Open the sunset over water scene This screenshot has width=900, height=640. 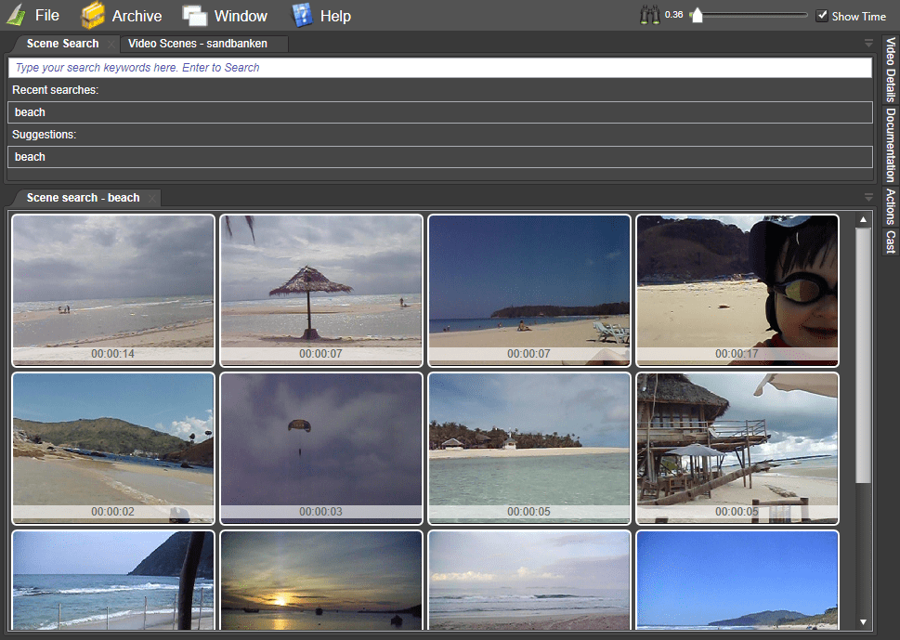coord(321,581)
